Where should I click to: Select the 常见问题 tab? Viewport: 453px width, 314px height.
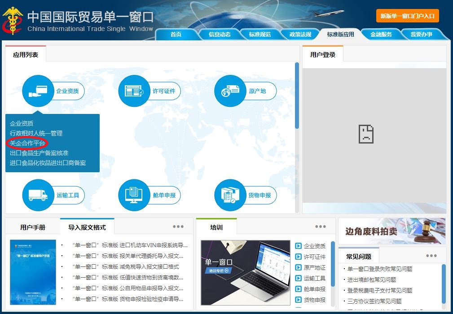point(359,256)
